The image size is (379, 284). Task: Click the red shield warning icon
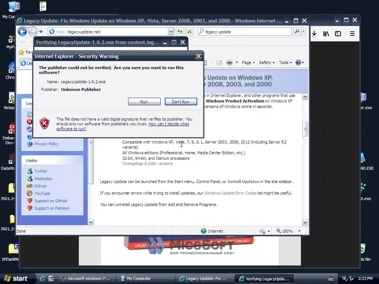pos(44,124)
